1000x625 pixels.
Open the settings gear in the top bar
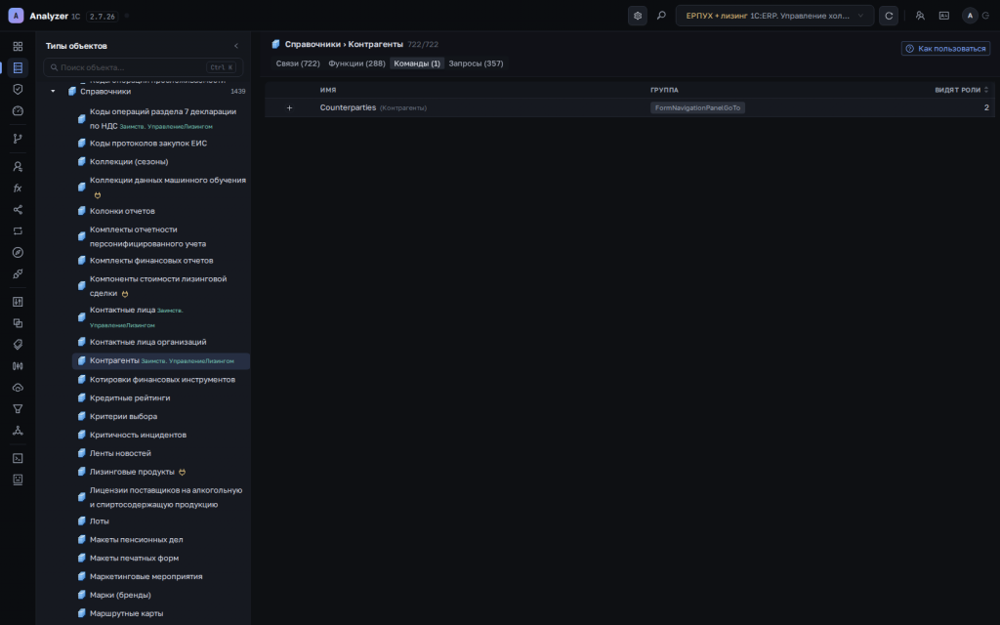[637, 16]
